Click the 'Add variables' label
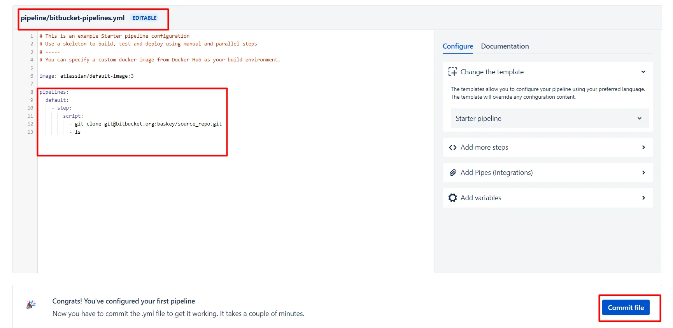Screen dimensions: 673x328 click(481, 198)
